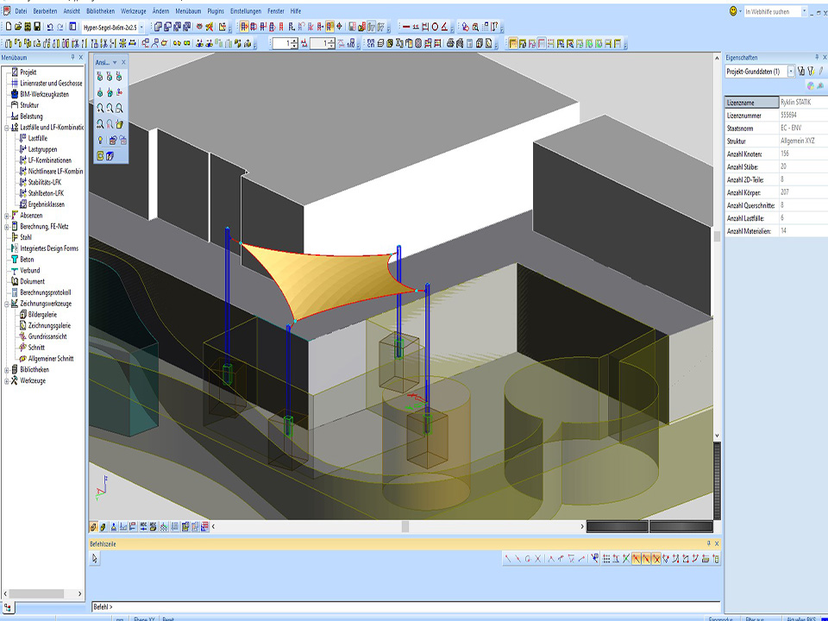Image resolution: width=828 pixels, height=621 pixels.
Task: Click the Undo arrow icon
Action: [50, 27]
